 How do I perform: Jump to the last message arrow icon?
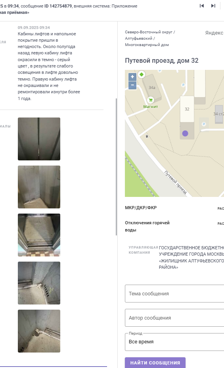click(x=213, y=6)
